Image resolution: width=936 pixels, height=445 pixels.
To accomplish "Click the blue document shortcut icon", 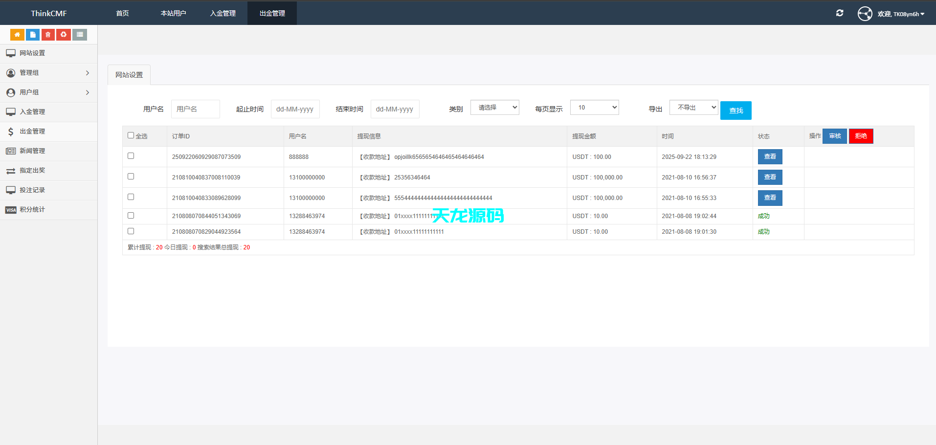I will (x=33, y=35).
